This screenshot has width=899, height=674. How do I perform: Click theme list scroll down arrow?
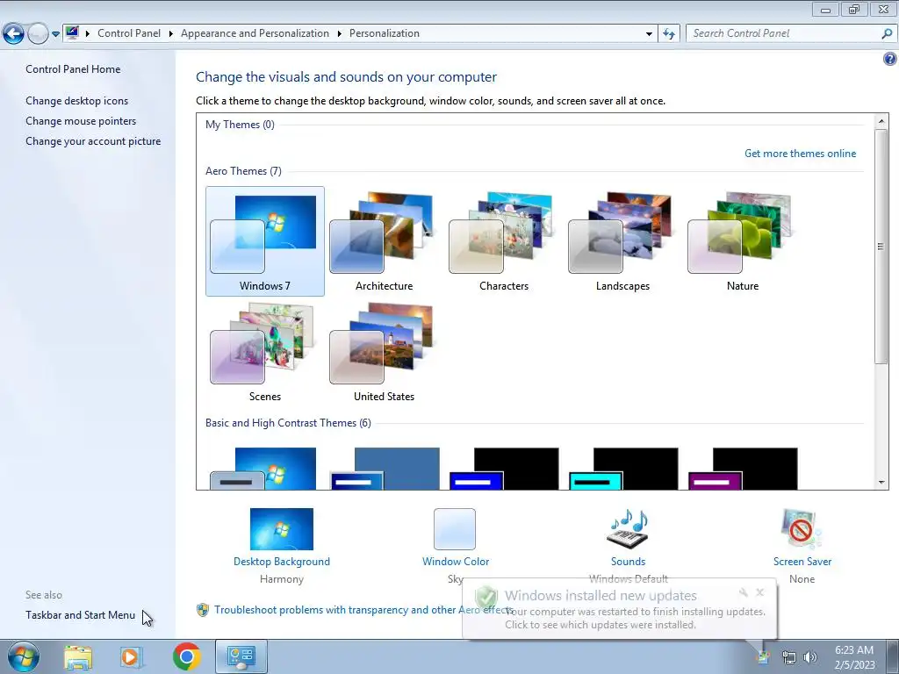pyautogui.click(x=881, y=483)
